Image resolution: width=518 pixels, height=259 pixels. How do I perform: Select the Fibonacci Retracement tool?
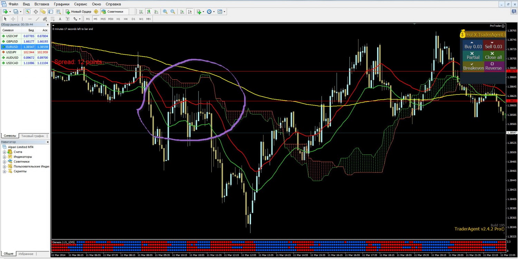click(52, 19)
